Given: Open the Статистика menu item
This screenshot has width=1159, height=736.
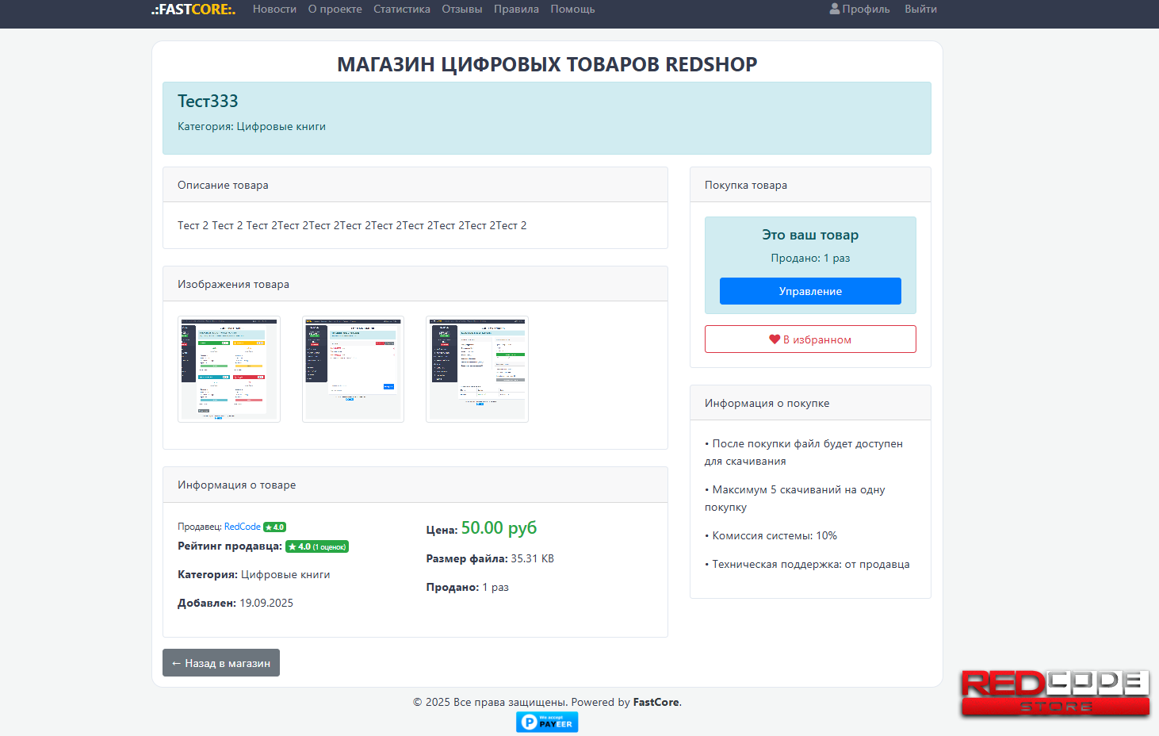Looking at the screenshot, I should pyautogui.click(x=402, y=10).
